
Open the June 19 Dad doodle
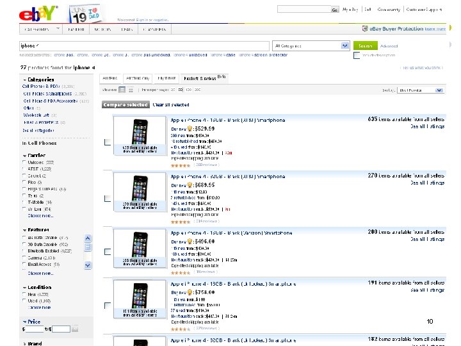point(85,14)
